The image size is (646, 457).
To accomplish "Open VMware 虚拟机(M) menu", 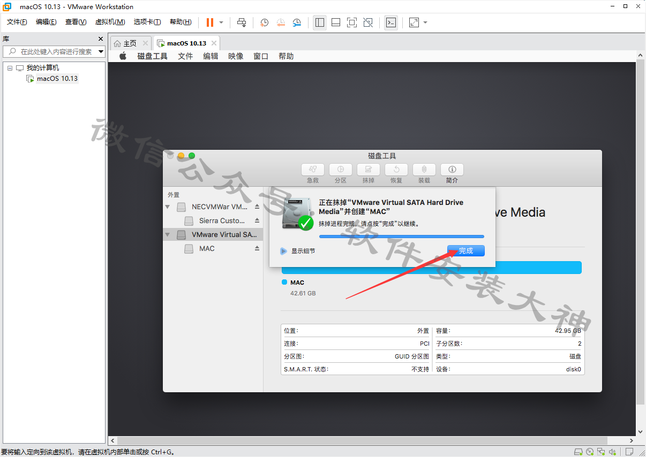I will (x=110, y=22).
